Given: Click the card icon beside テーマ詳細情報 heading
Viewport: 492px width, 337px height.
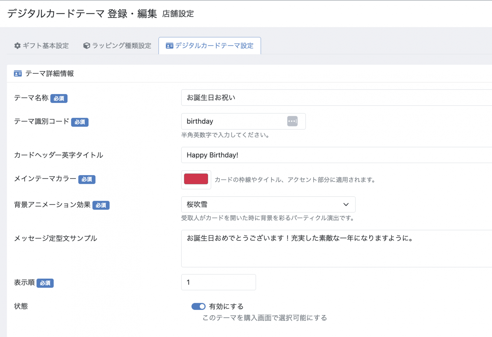Looking at the screenshot, I should pyautogui.click(x=18, y=73).
